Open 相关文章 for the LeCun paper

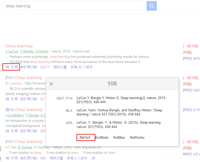60,67
